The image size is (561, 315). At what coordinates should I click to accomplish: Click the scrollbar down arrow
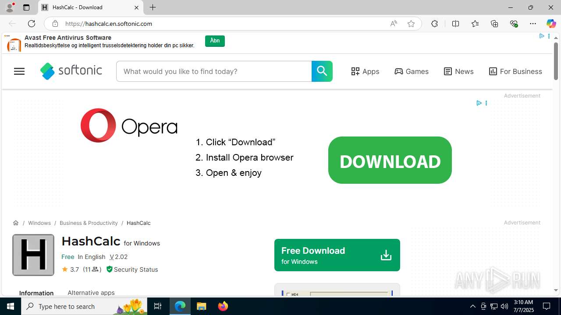point(556,290)
